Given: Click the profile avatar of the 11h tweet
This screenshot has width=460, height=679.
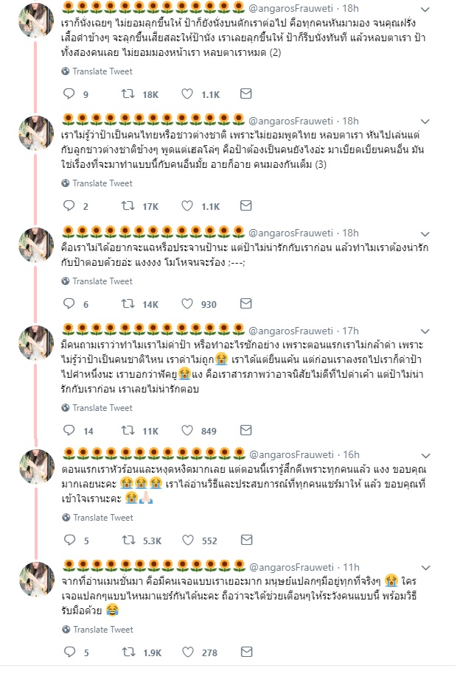Looking at the screenshot, I should tap(37, 580).
